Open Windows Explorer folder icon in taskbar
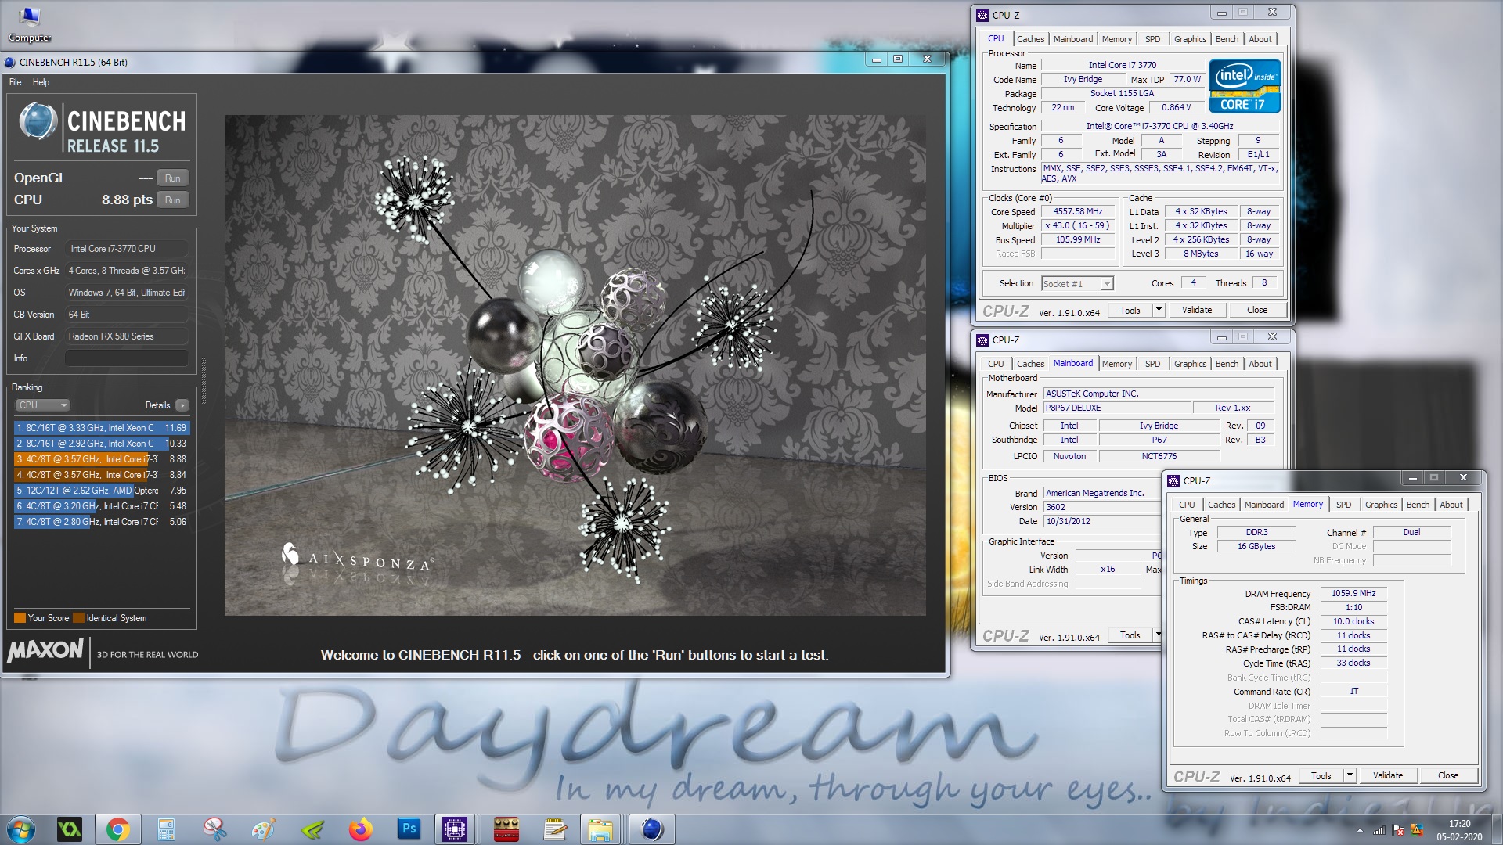This screenshot has height=845, width=1503. tap(600, 829)
